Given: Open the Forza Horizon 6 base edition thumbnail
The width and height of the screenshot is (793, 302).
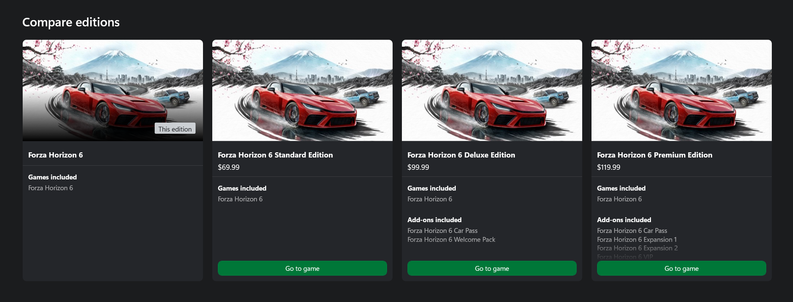Looking at the screenshot, I should (x=113, y=90).
